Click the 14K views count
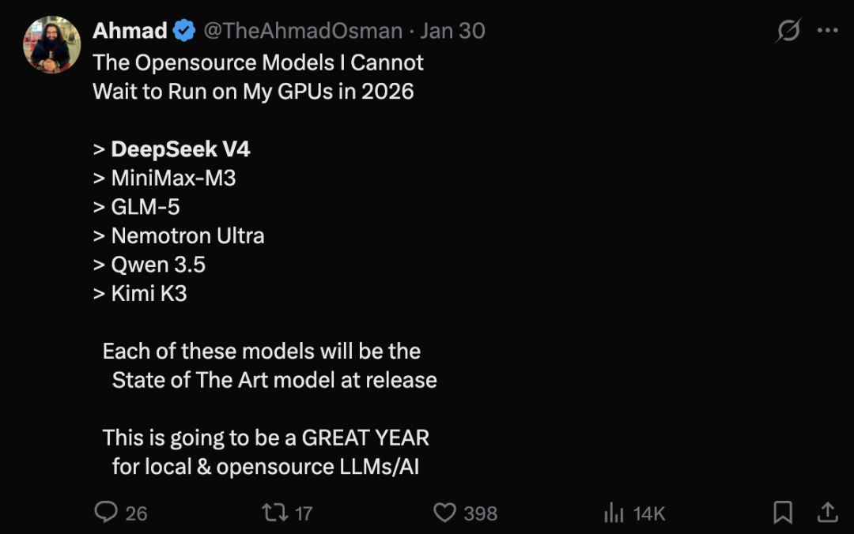The width and height of the screenshot is (854, 534). coord(649,513)
